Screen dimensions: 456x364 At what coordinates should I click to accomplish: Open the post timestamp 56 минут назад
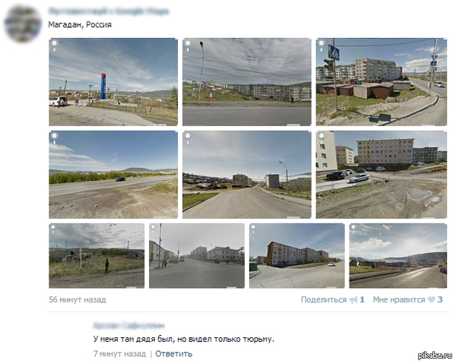[78, 299]
